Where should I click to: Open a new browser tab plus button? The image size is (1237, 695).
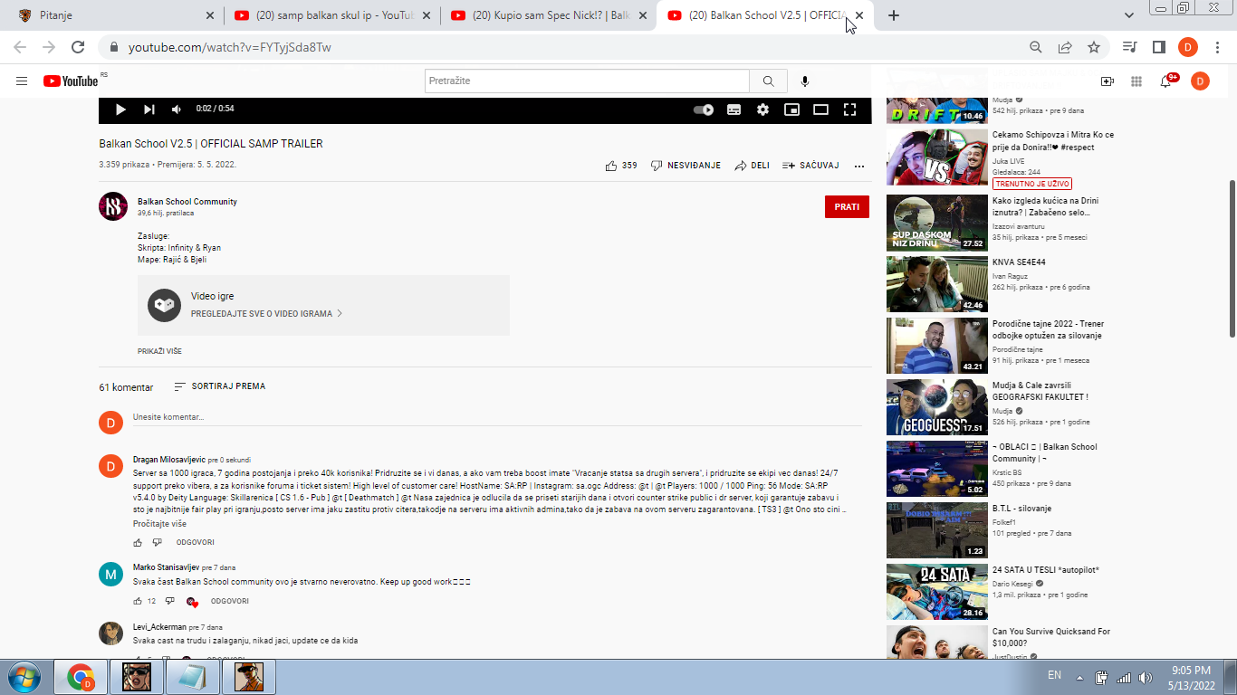coord(894,15)
